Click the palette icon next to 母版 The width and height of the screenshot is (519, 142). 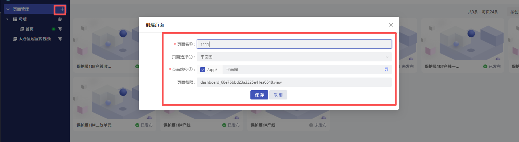pos(60,19)
